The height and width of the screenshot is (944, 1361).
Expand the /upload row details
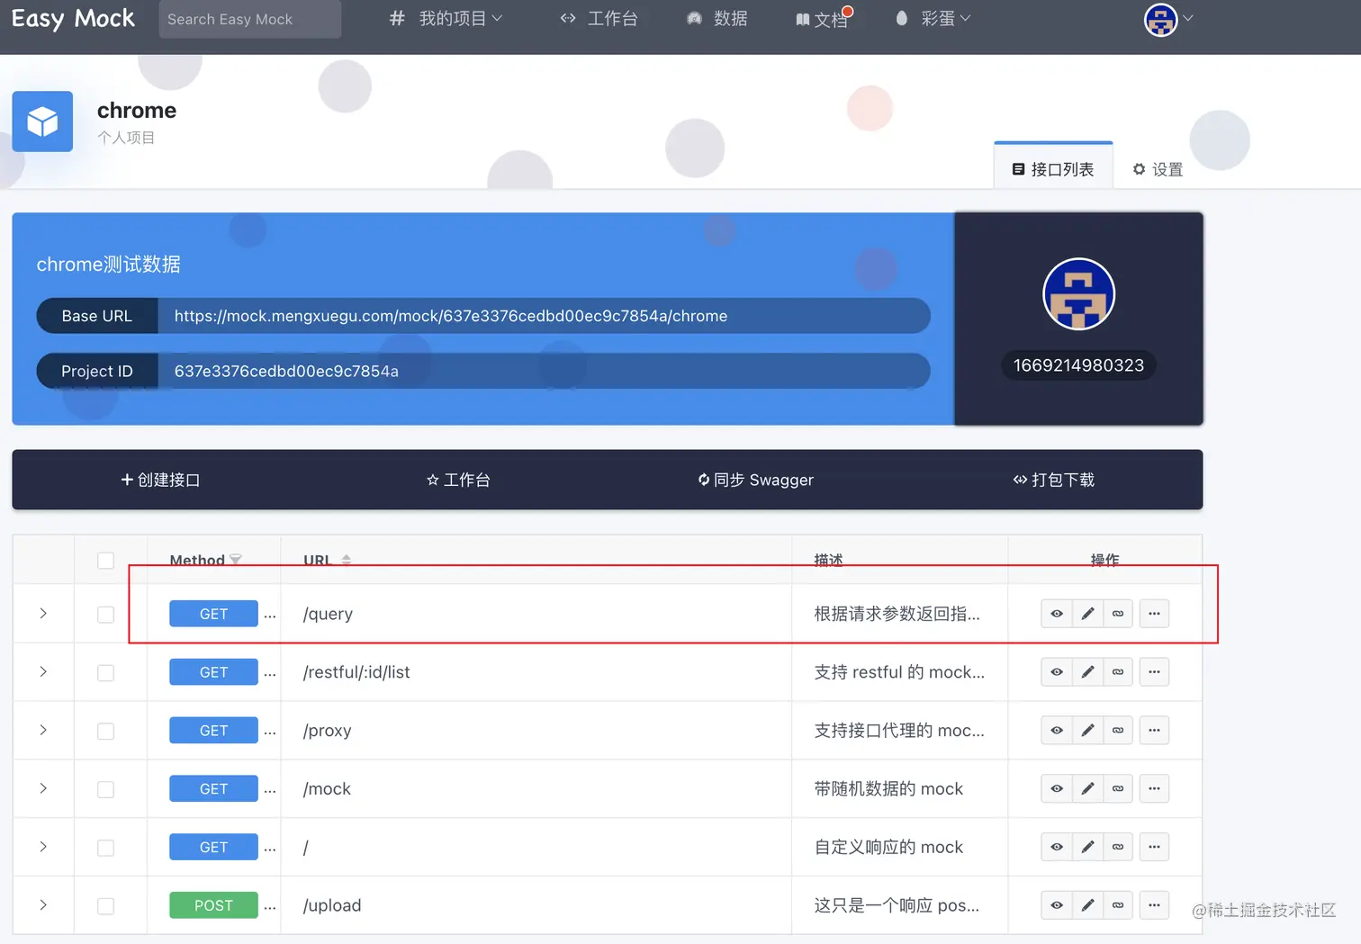pos(43,905)
